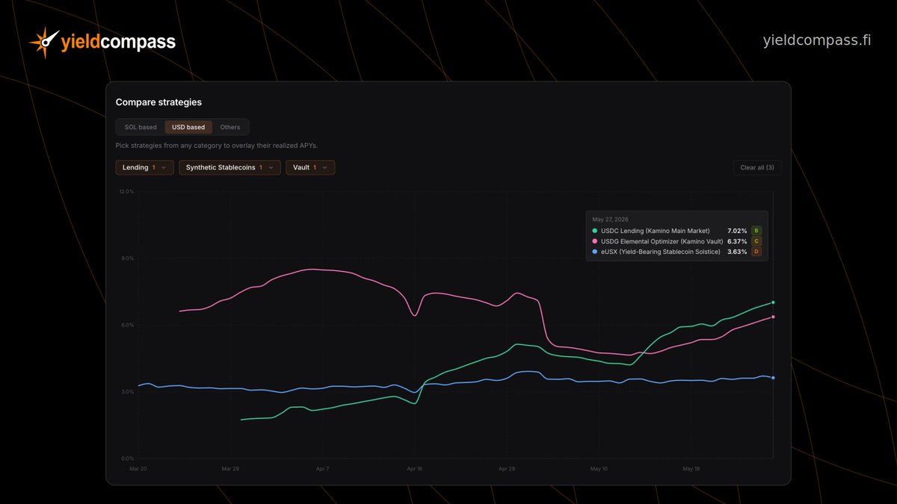Image resolution: width=897 pixels, height=504 pixels.
Task: Click the 12.0% y-axis label
Action: pyautogui.click(x=126, y=191)
